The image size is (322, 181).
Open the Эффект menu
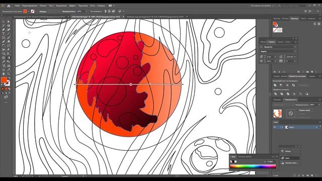[72, 6]
